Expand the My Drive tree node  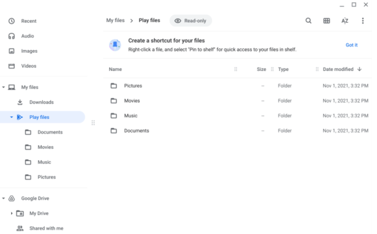[x=12, y=213]
